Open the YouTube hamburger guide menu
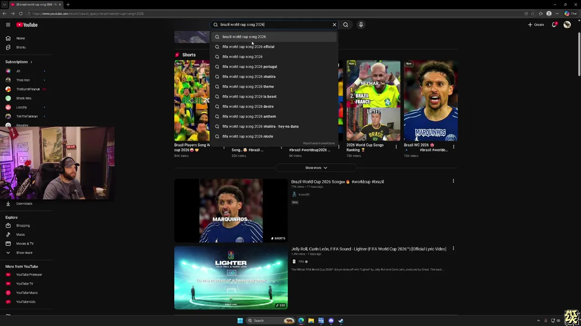 (8, 25)
